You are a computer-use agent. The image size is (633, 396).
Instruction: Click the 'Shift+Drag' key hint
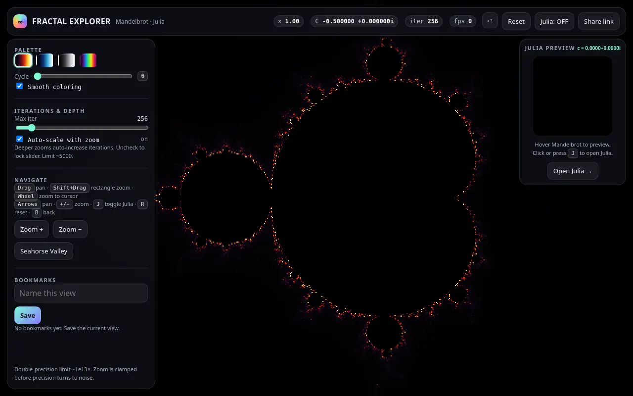click(x=70, y=188)
